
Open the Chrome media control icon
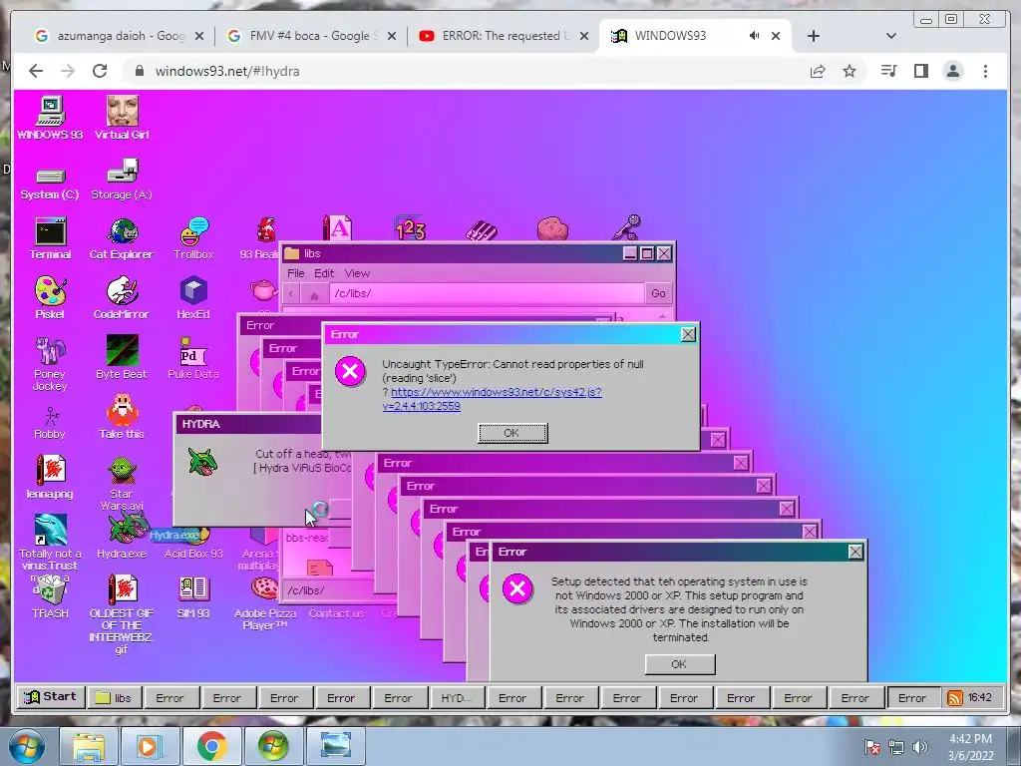click(888, 71)
